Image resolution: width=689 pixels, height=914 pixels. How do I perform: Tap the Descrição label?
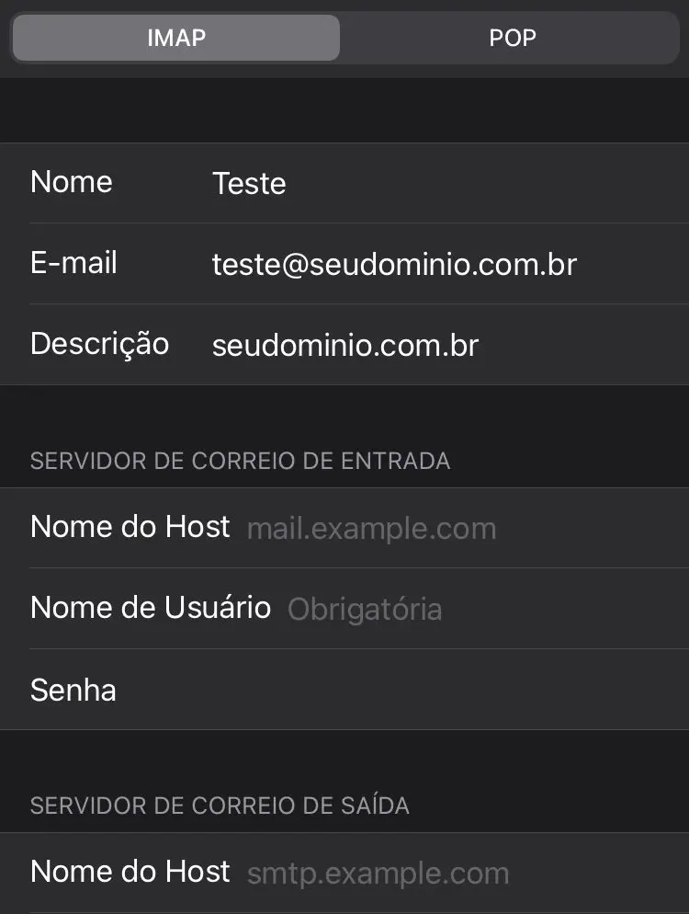point(99,344)
